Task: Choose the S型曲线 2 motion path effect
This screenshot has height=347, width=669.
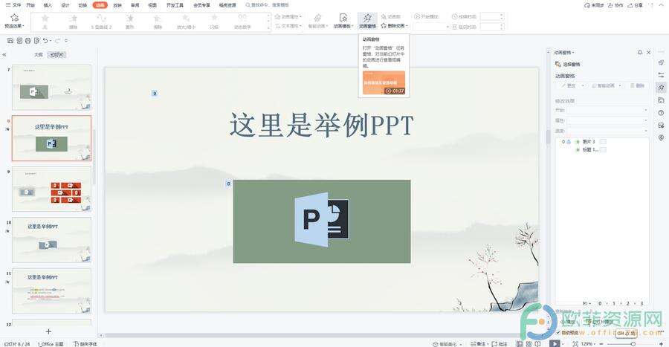Action: [102, 22]
